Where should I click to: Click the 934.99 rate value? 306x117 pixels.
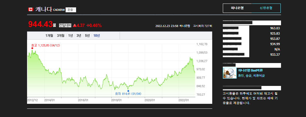(x=275, y=44)
